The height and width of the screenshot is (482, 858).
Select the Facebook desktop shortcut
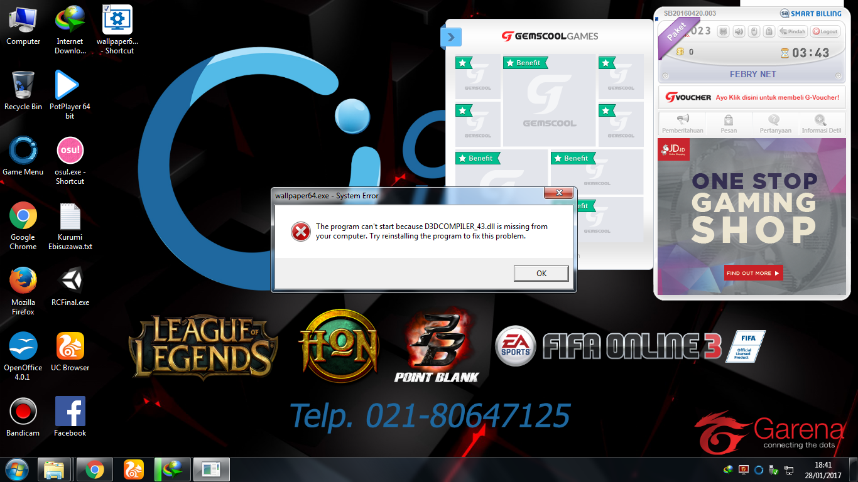click(70, 417)
